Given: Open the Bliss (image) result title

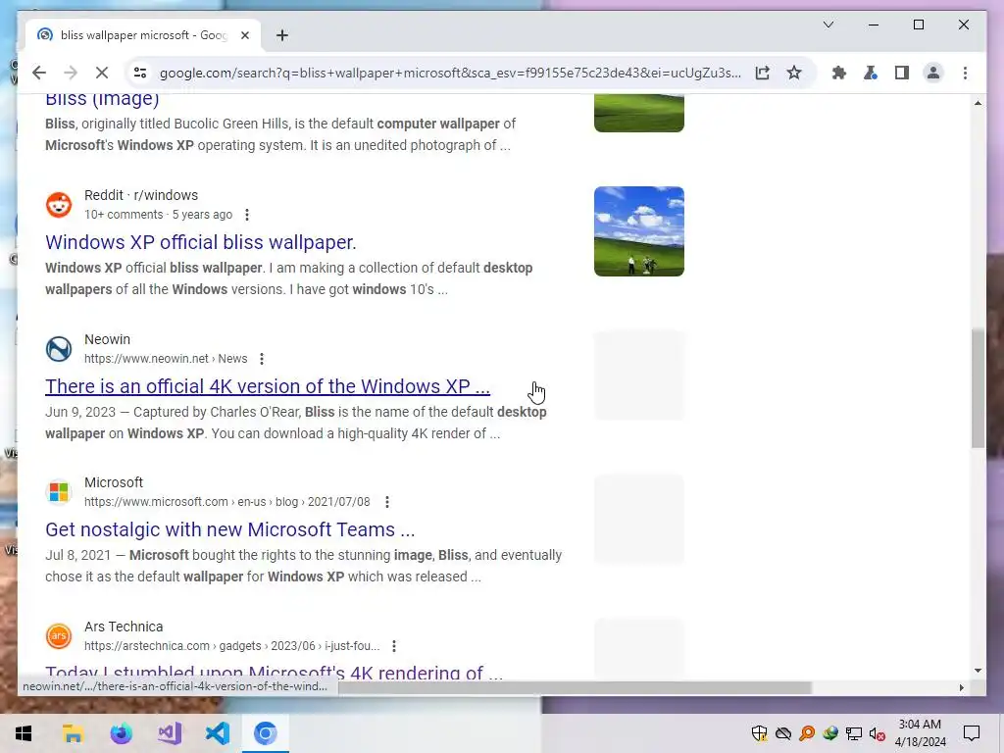Looking at the screenshot, I should pyautogui.click(x=102, y=100).
